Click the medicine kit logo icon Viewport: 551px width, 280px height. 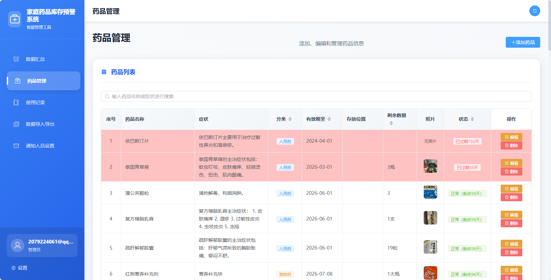(x=15, y=19)
